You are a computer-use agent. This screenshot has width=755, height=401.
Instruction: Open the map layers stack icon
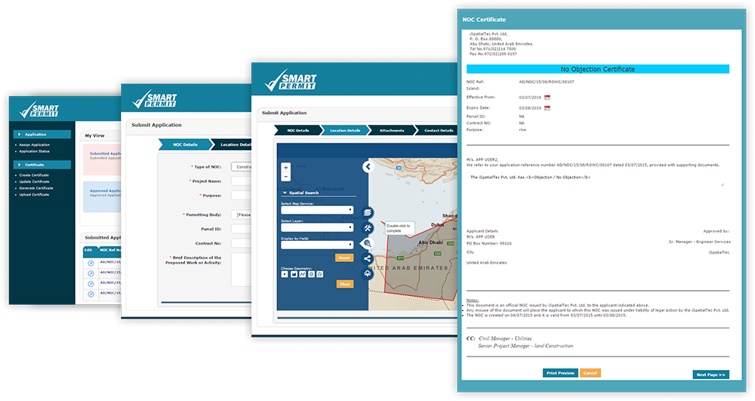pyautogui.click(x=368, y=214)
